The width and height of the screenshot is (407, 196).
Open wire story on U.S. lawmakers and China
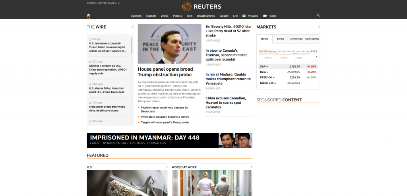click(x=107, y=47)
